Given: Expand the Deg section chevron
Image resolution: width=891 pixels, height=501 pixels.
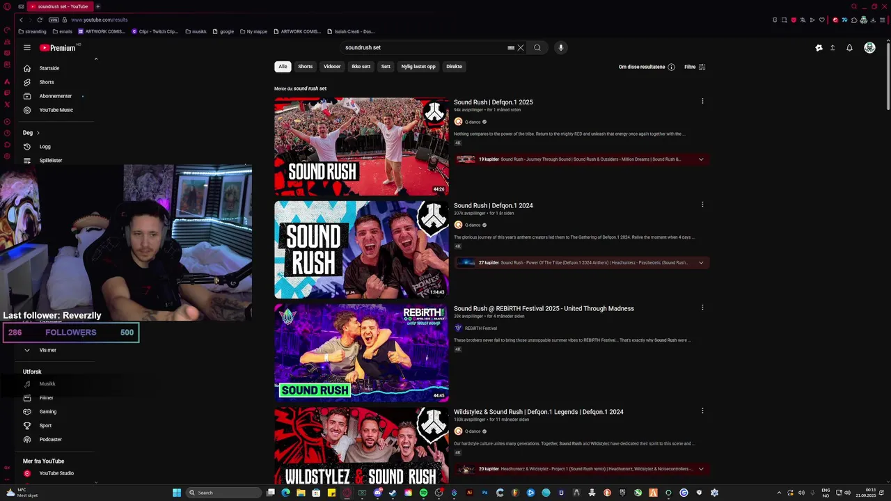Looking at the screenshot, I should (38, 133).
